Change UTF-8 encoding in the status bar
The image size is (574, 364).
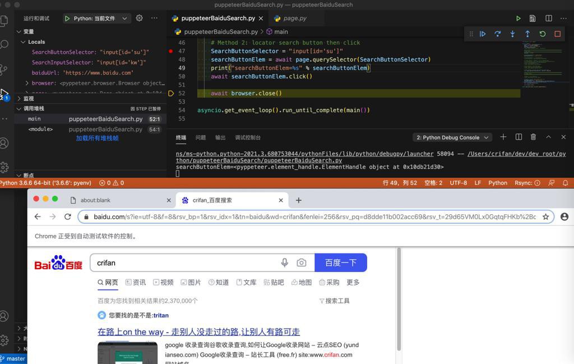[459, 183]
